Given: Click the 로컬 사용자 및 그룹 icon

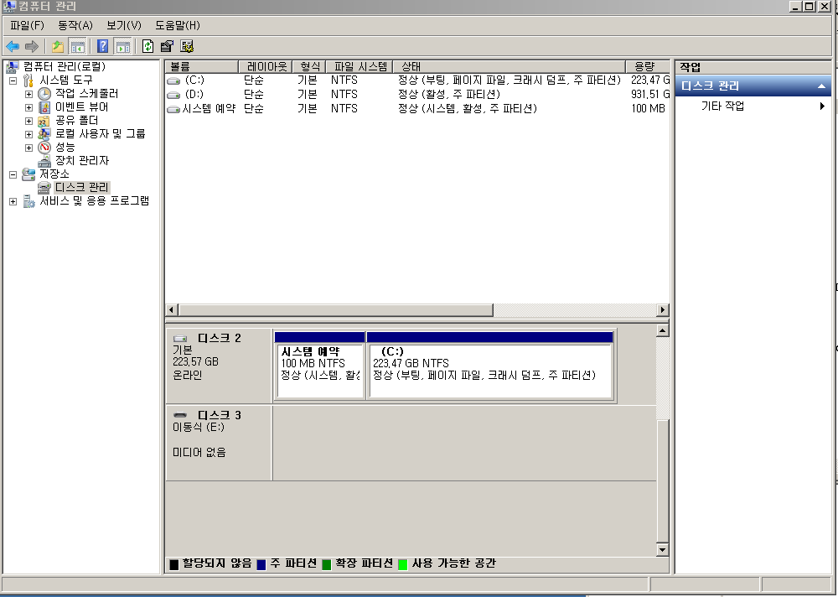Looking at the screenshot, I should point(44,133).
